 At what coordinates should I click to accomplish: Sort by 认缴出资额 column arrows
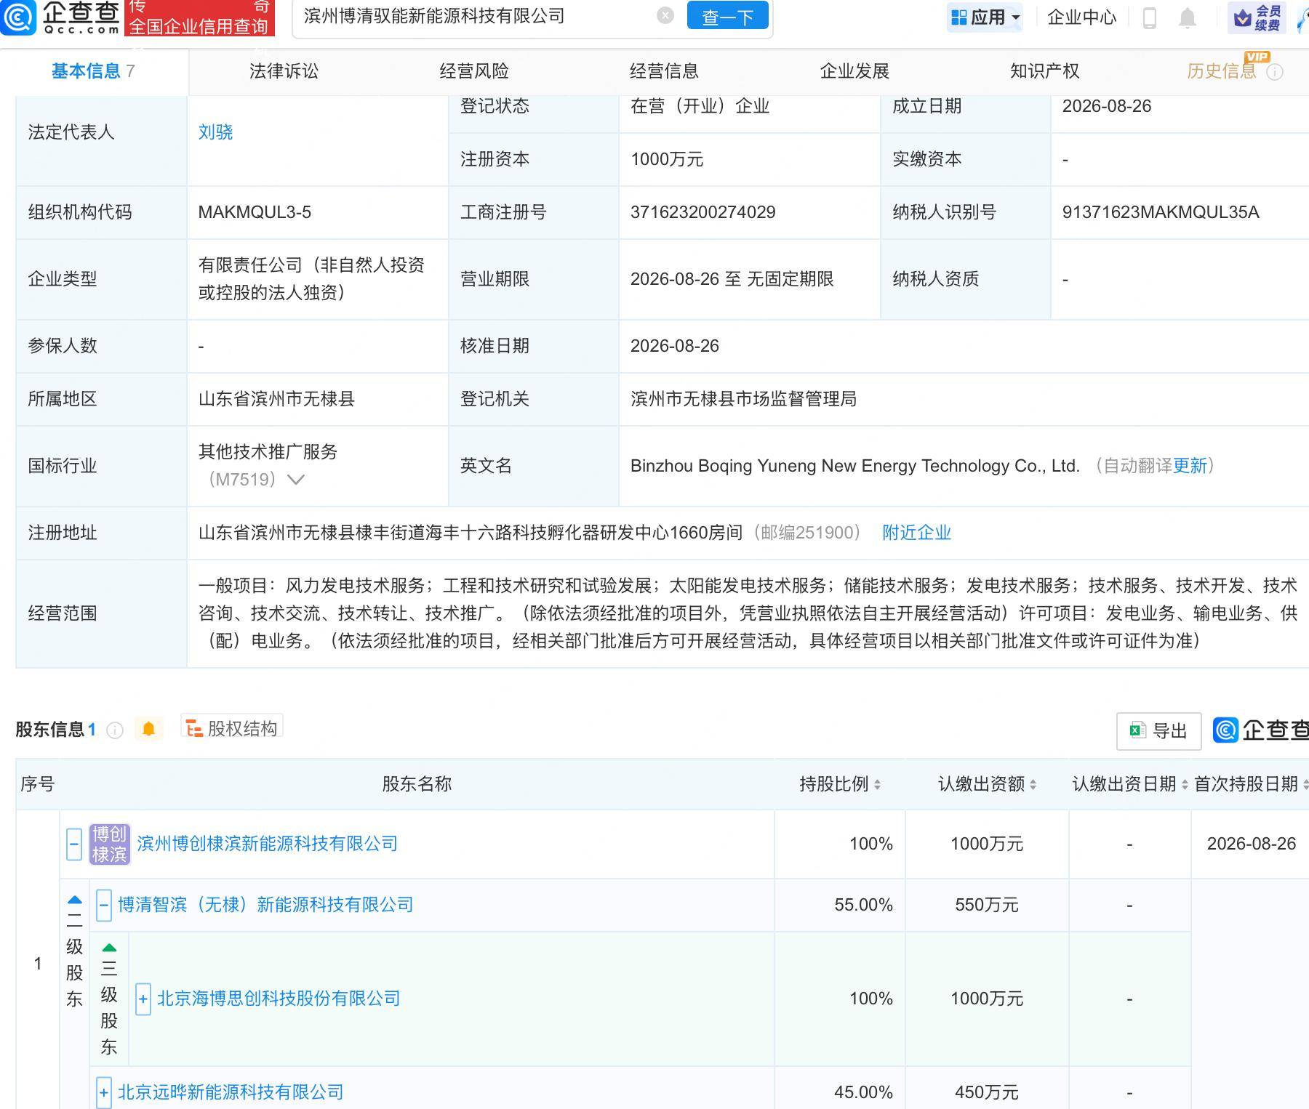[x=1033, y=784]
